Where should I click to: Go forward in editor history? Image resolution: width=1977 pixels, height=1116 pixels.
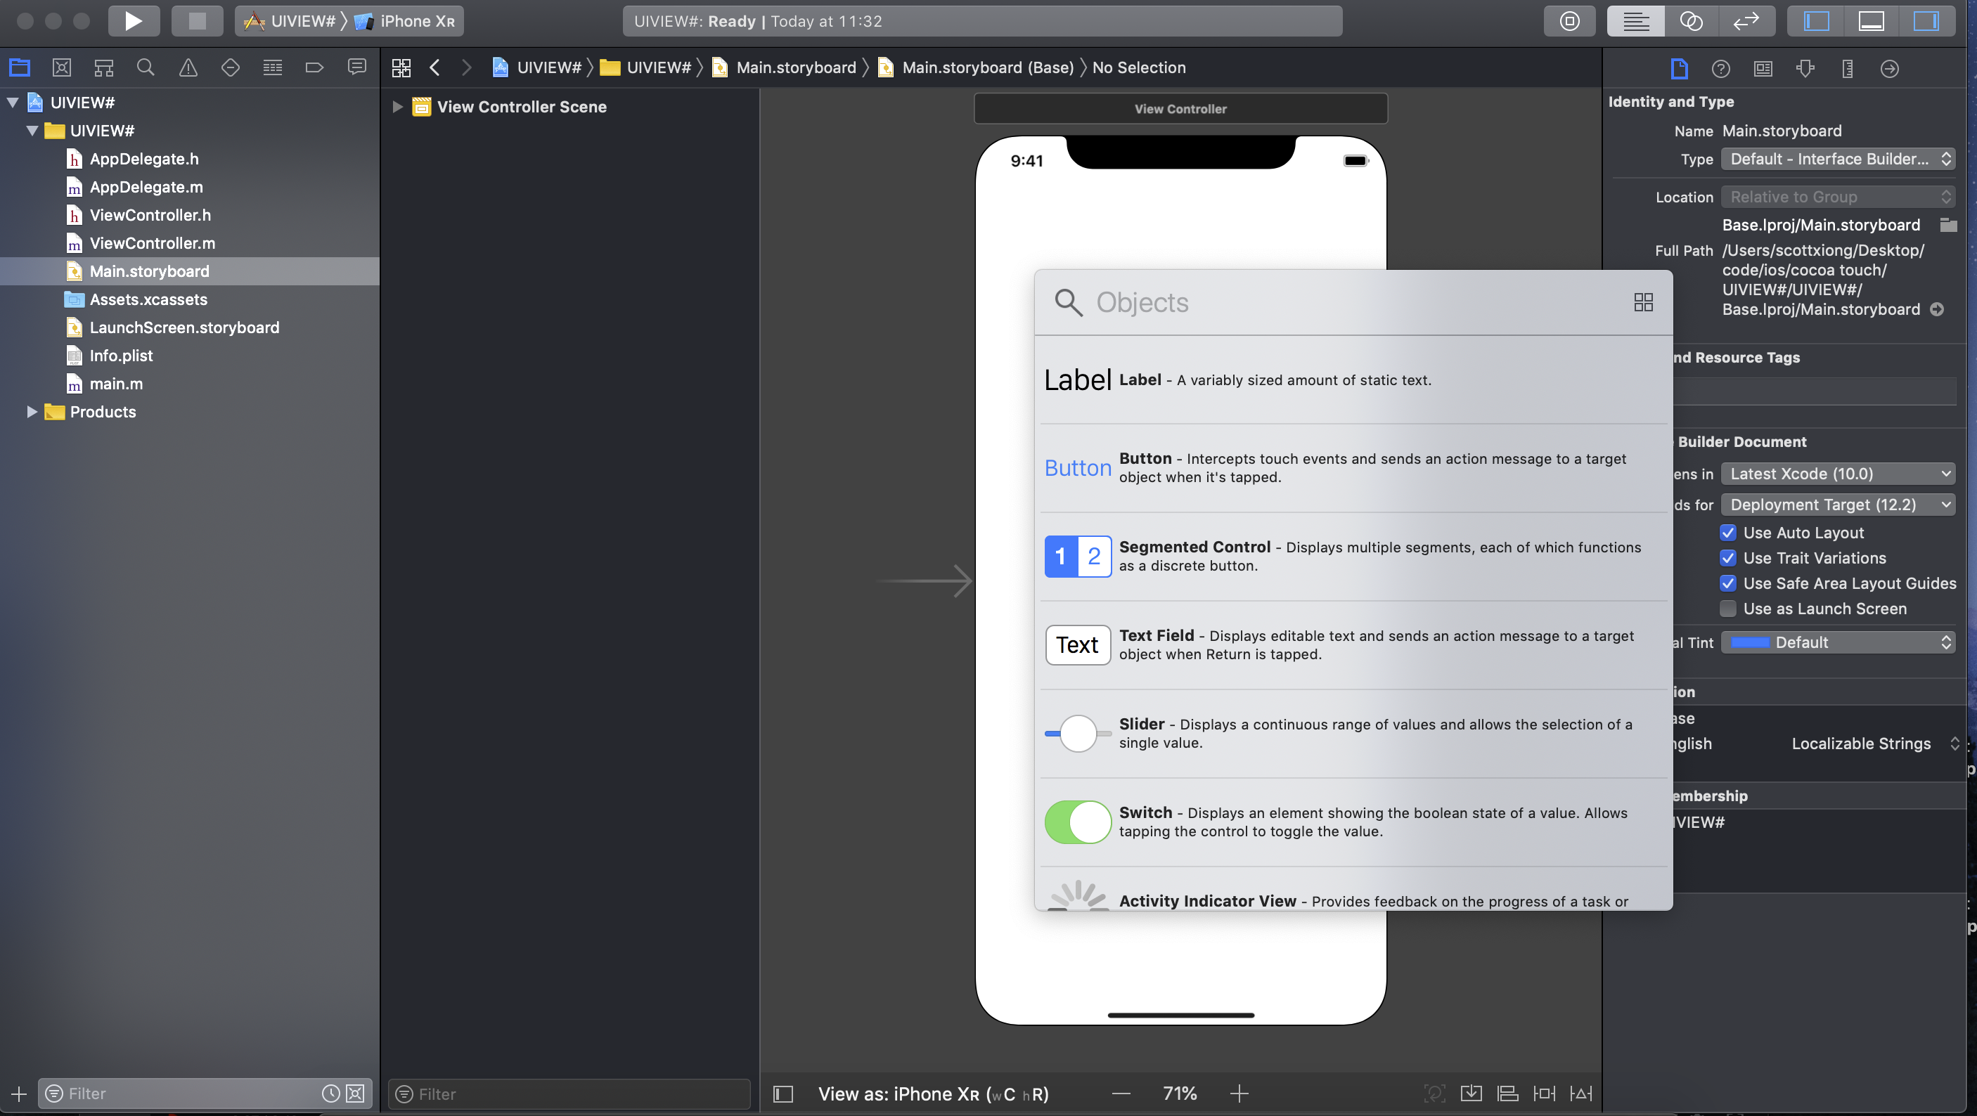point(467,67)
